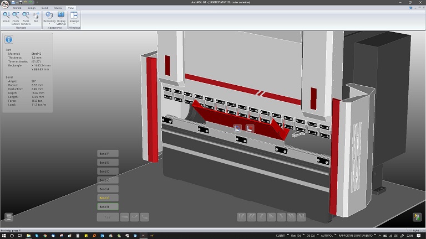Click the Zoom tool in the ribbon
426x239 pixels.
point(6,17)
